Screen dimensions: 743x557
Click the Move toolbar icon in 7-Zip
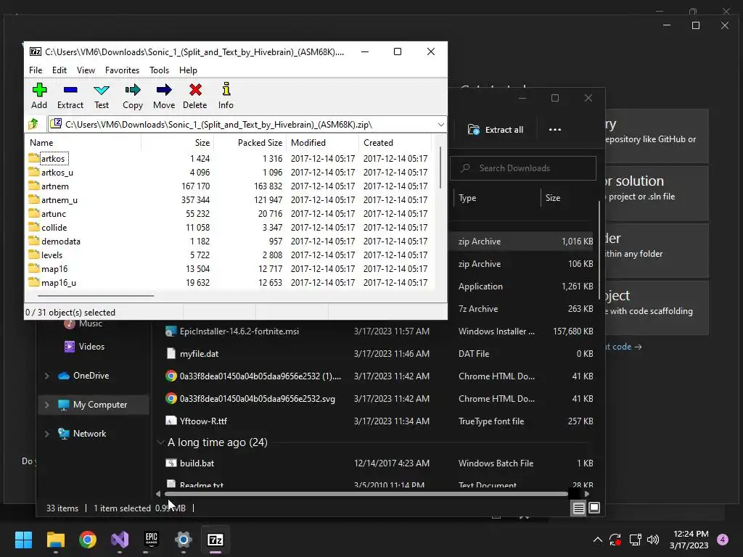[164, 96]
